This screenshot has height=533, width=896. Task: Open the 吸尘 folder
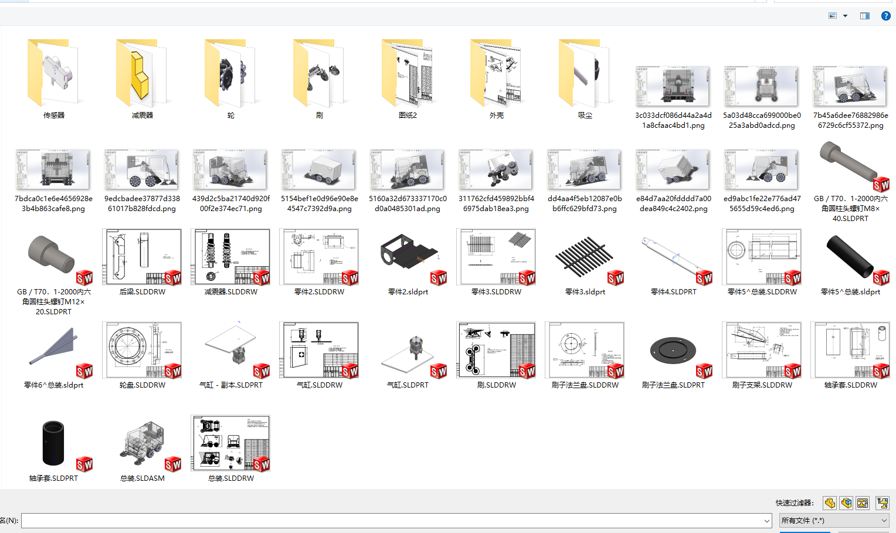pyautogui.click(x=585, y=80)
